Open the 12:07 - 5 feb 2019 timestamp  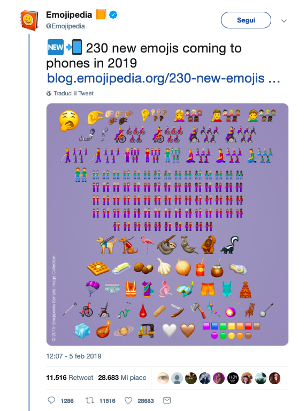(x=73, y=356)
